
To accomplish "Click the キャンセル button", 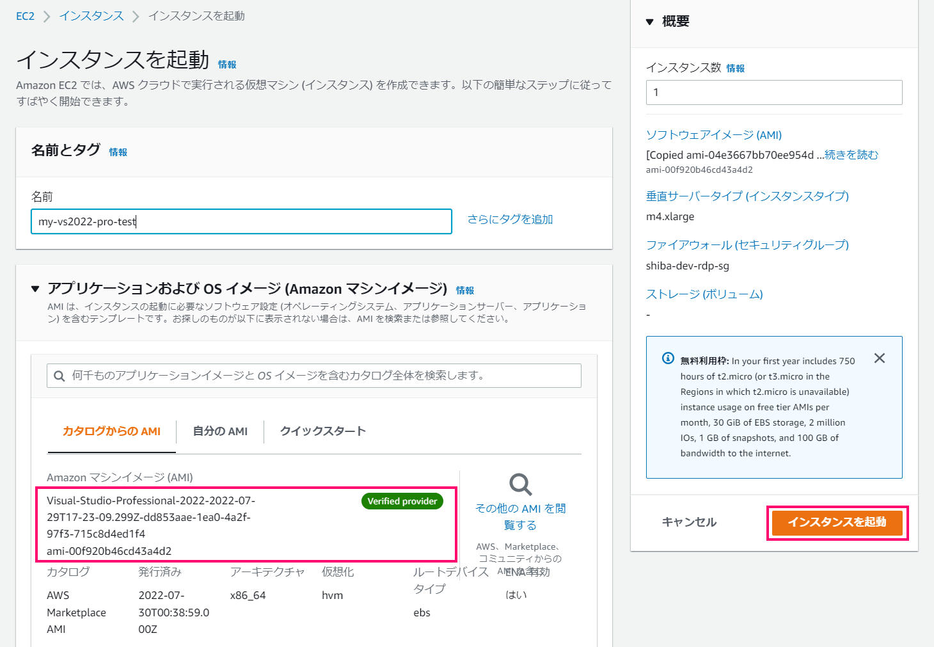I will pos(689,522).
